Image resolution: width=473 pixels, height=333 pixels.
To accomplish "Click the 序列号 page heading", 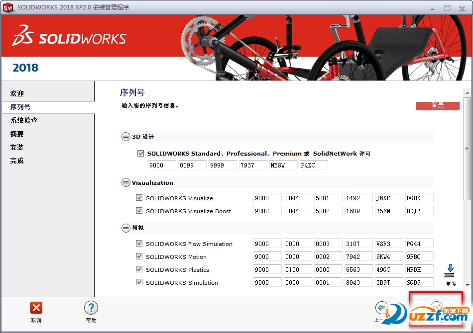I will (132, 92).
